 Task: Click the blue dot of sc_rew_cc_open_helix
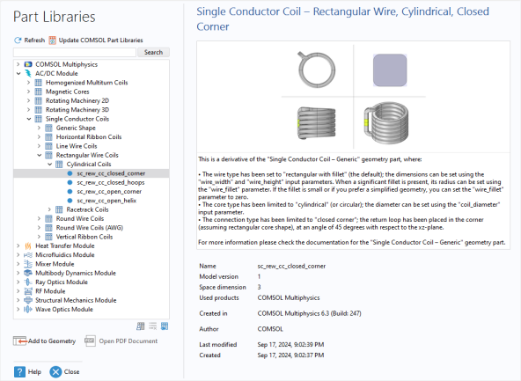tap(70, 201)
